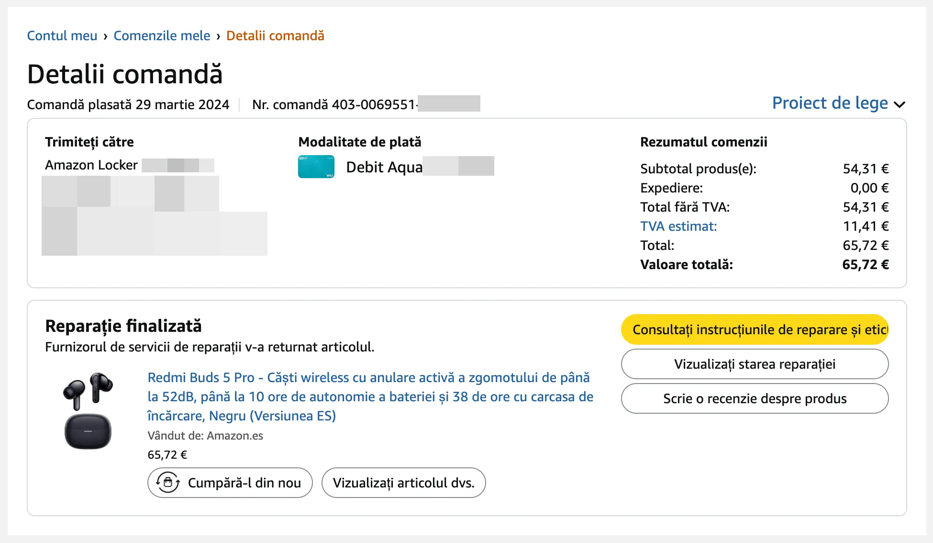The height and width of the screenshot is (543, 933).
Task: Expand the Proiect de lege dropdown
Action: click(830, 103)
